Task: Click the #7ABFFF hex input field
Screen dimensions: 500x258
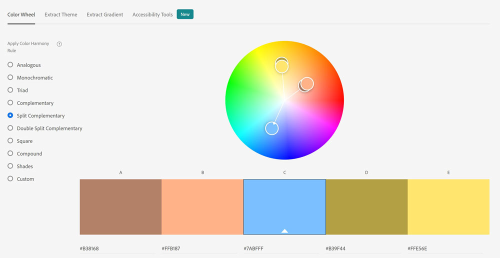Action: click(x=280, y=248)
